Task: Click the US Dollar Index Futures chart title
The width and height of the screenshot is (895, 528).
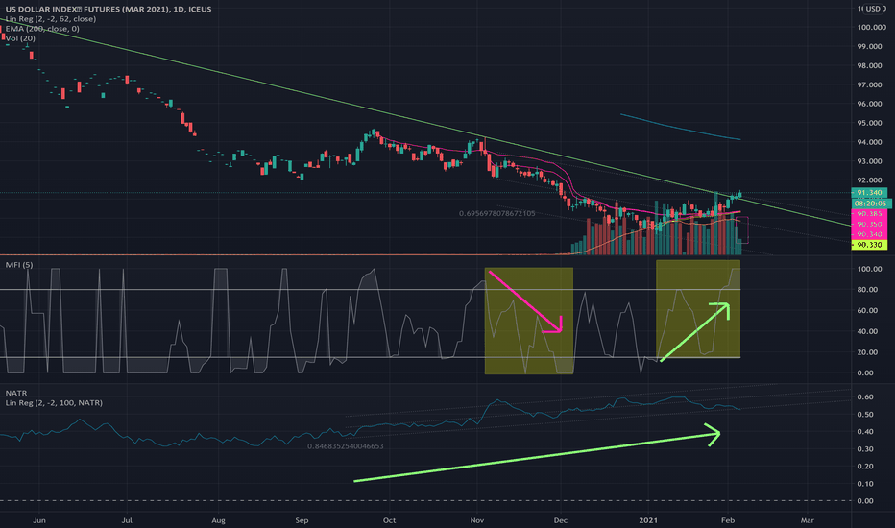Action: (109, 10)
